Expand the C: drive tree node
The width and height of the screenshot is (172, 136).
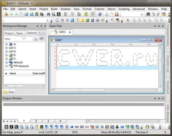(7, 48)
